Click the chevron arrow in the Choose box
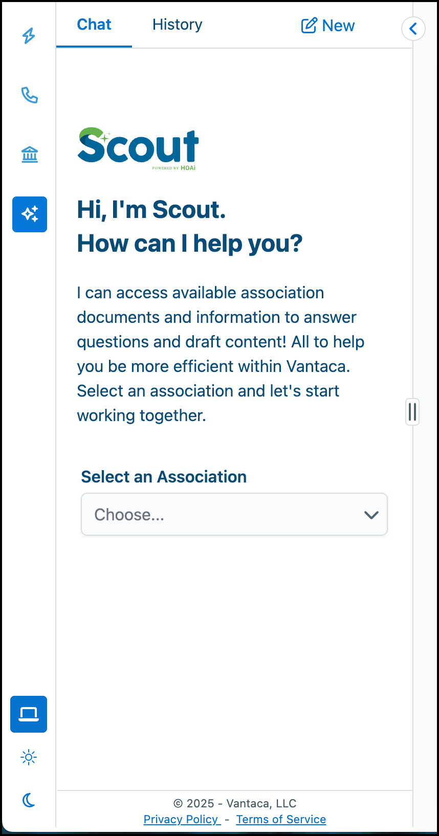Viewport: 439px width, 836px height. pyautogui.click(x=371, y=515)
